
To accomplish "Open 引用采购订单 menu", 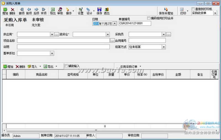I will [130, 66].
